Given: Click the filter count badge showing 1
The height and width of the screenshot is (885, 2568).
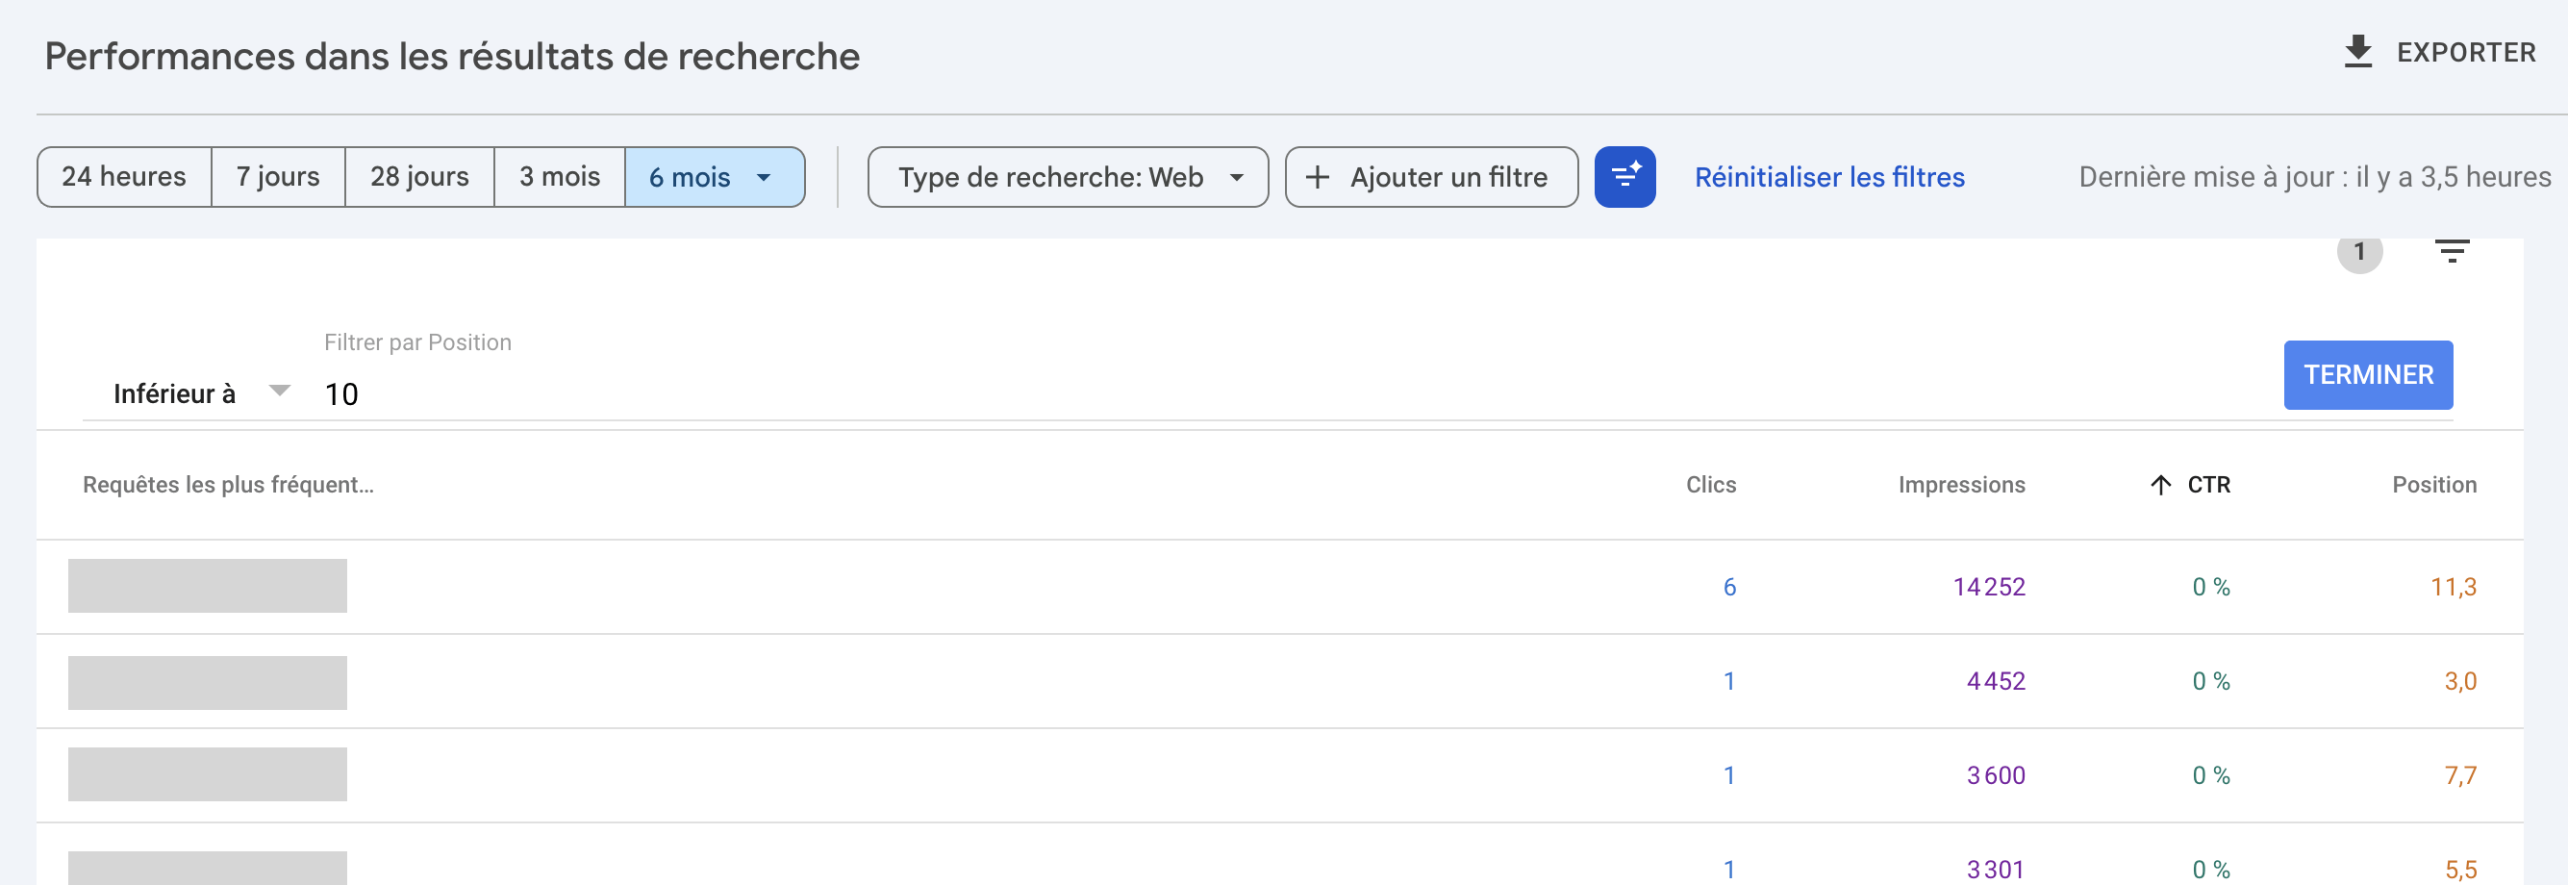Looking at the screenshot, I should point(2359,252).
